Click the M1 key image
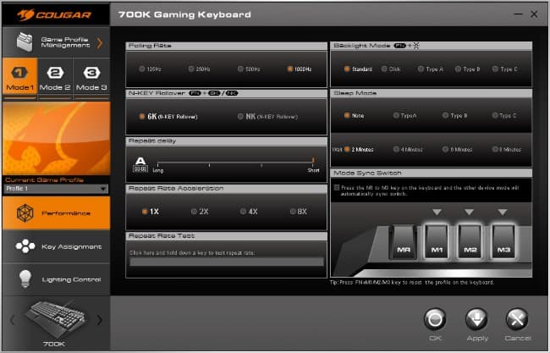Screen dimensions: 550x353 click(437, 242)
